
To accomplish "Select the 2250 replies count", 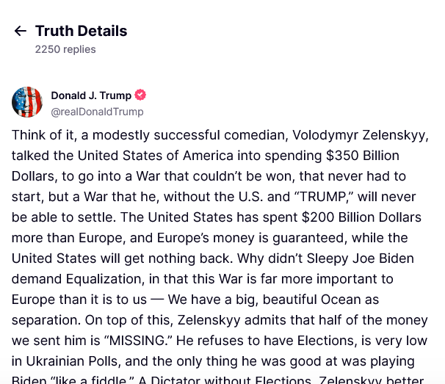I will tap(65, 49).
